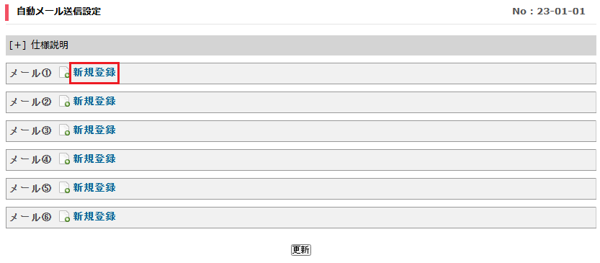The width and height of the screenshot is (600, 263).
Task: Click the new-document icon beside メール④
Action: [x=65, y=159]
